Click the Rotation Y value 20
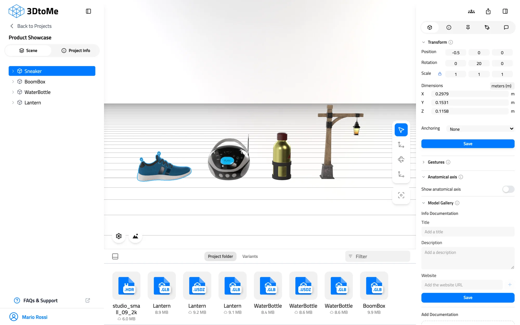This screenshot has height=325, width=520. 479,63
